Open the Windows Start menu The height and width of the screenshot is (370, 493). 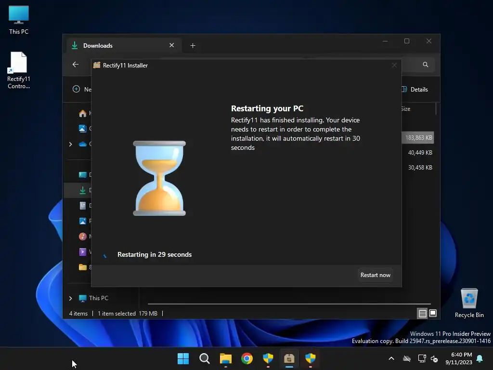183,358
